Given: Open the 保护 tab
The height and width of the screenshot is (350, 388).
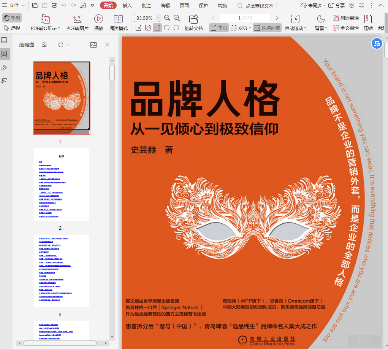Looking at the screenshot, I should [203, 5].
